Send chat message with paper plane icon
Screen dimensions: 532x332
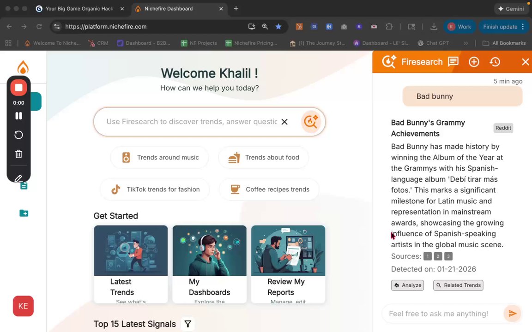tap(512, 314)
